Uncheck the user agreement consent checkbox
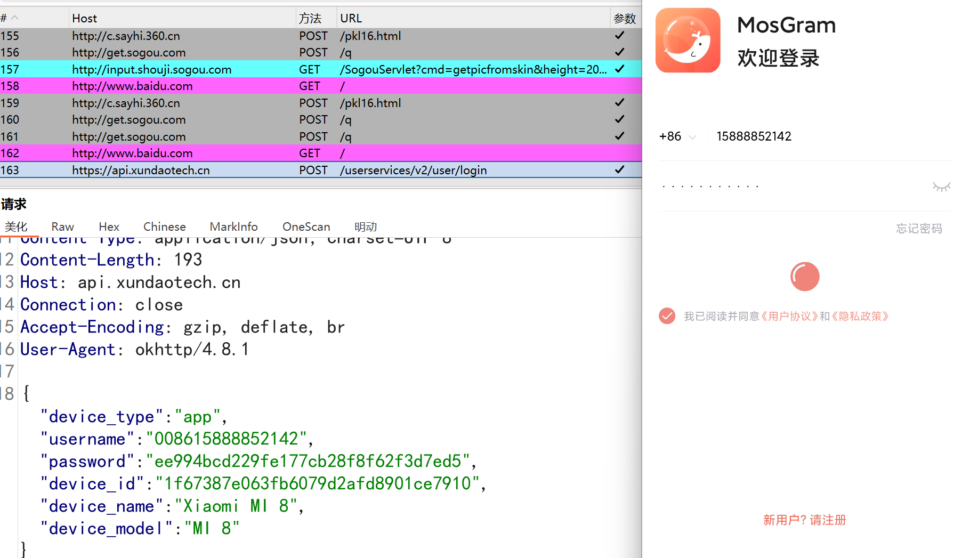This screenshot has width=962, height=558. (x=667, y=316)
